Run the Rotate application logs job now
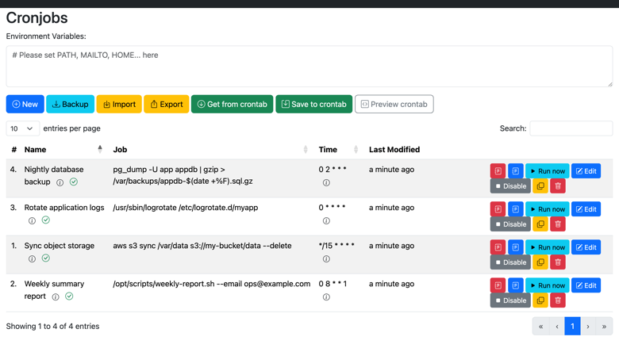This screenshot has width=619, height=348. coord(547,209)
